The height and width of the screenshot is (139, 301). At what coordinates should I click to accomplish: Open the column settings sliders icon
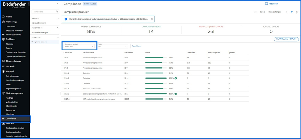tap(297, 12)
